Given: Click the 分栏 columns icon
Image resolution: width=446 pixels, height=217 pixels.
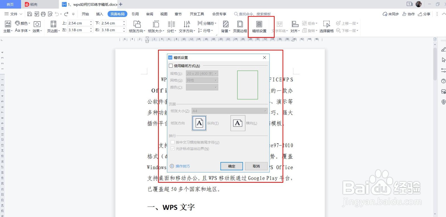Looking at the screenshot, I should [171, 24].
